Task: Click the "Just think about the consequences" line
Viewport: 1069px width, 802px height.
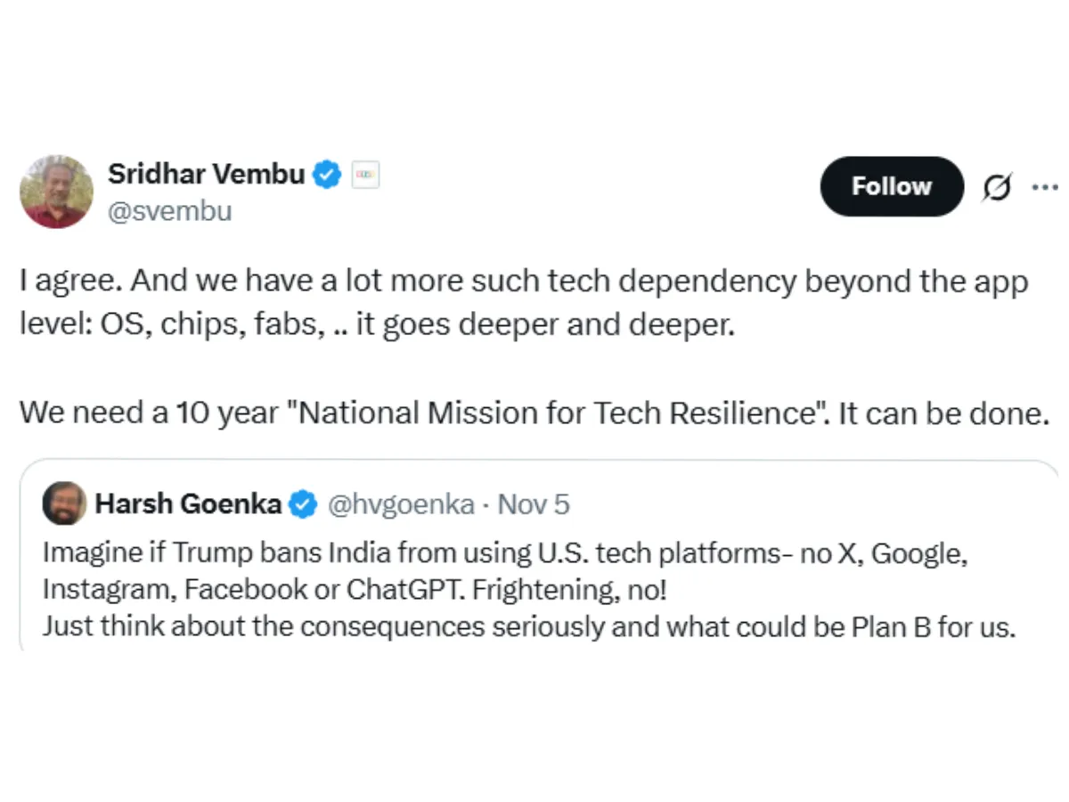Action: (x=528, y=626)
